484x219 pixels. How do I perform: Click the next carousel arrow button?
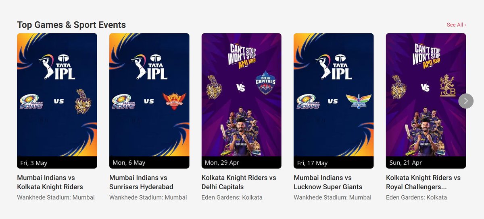coord(466,101)
